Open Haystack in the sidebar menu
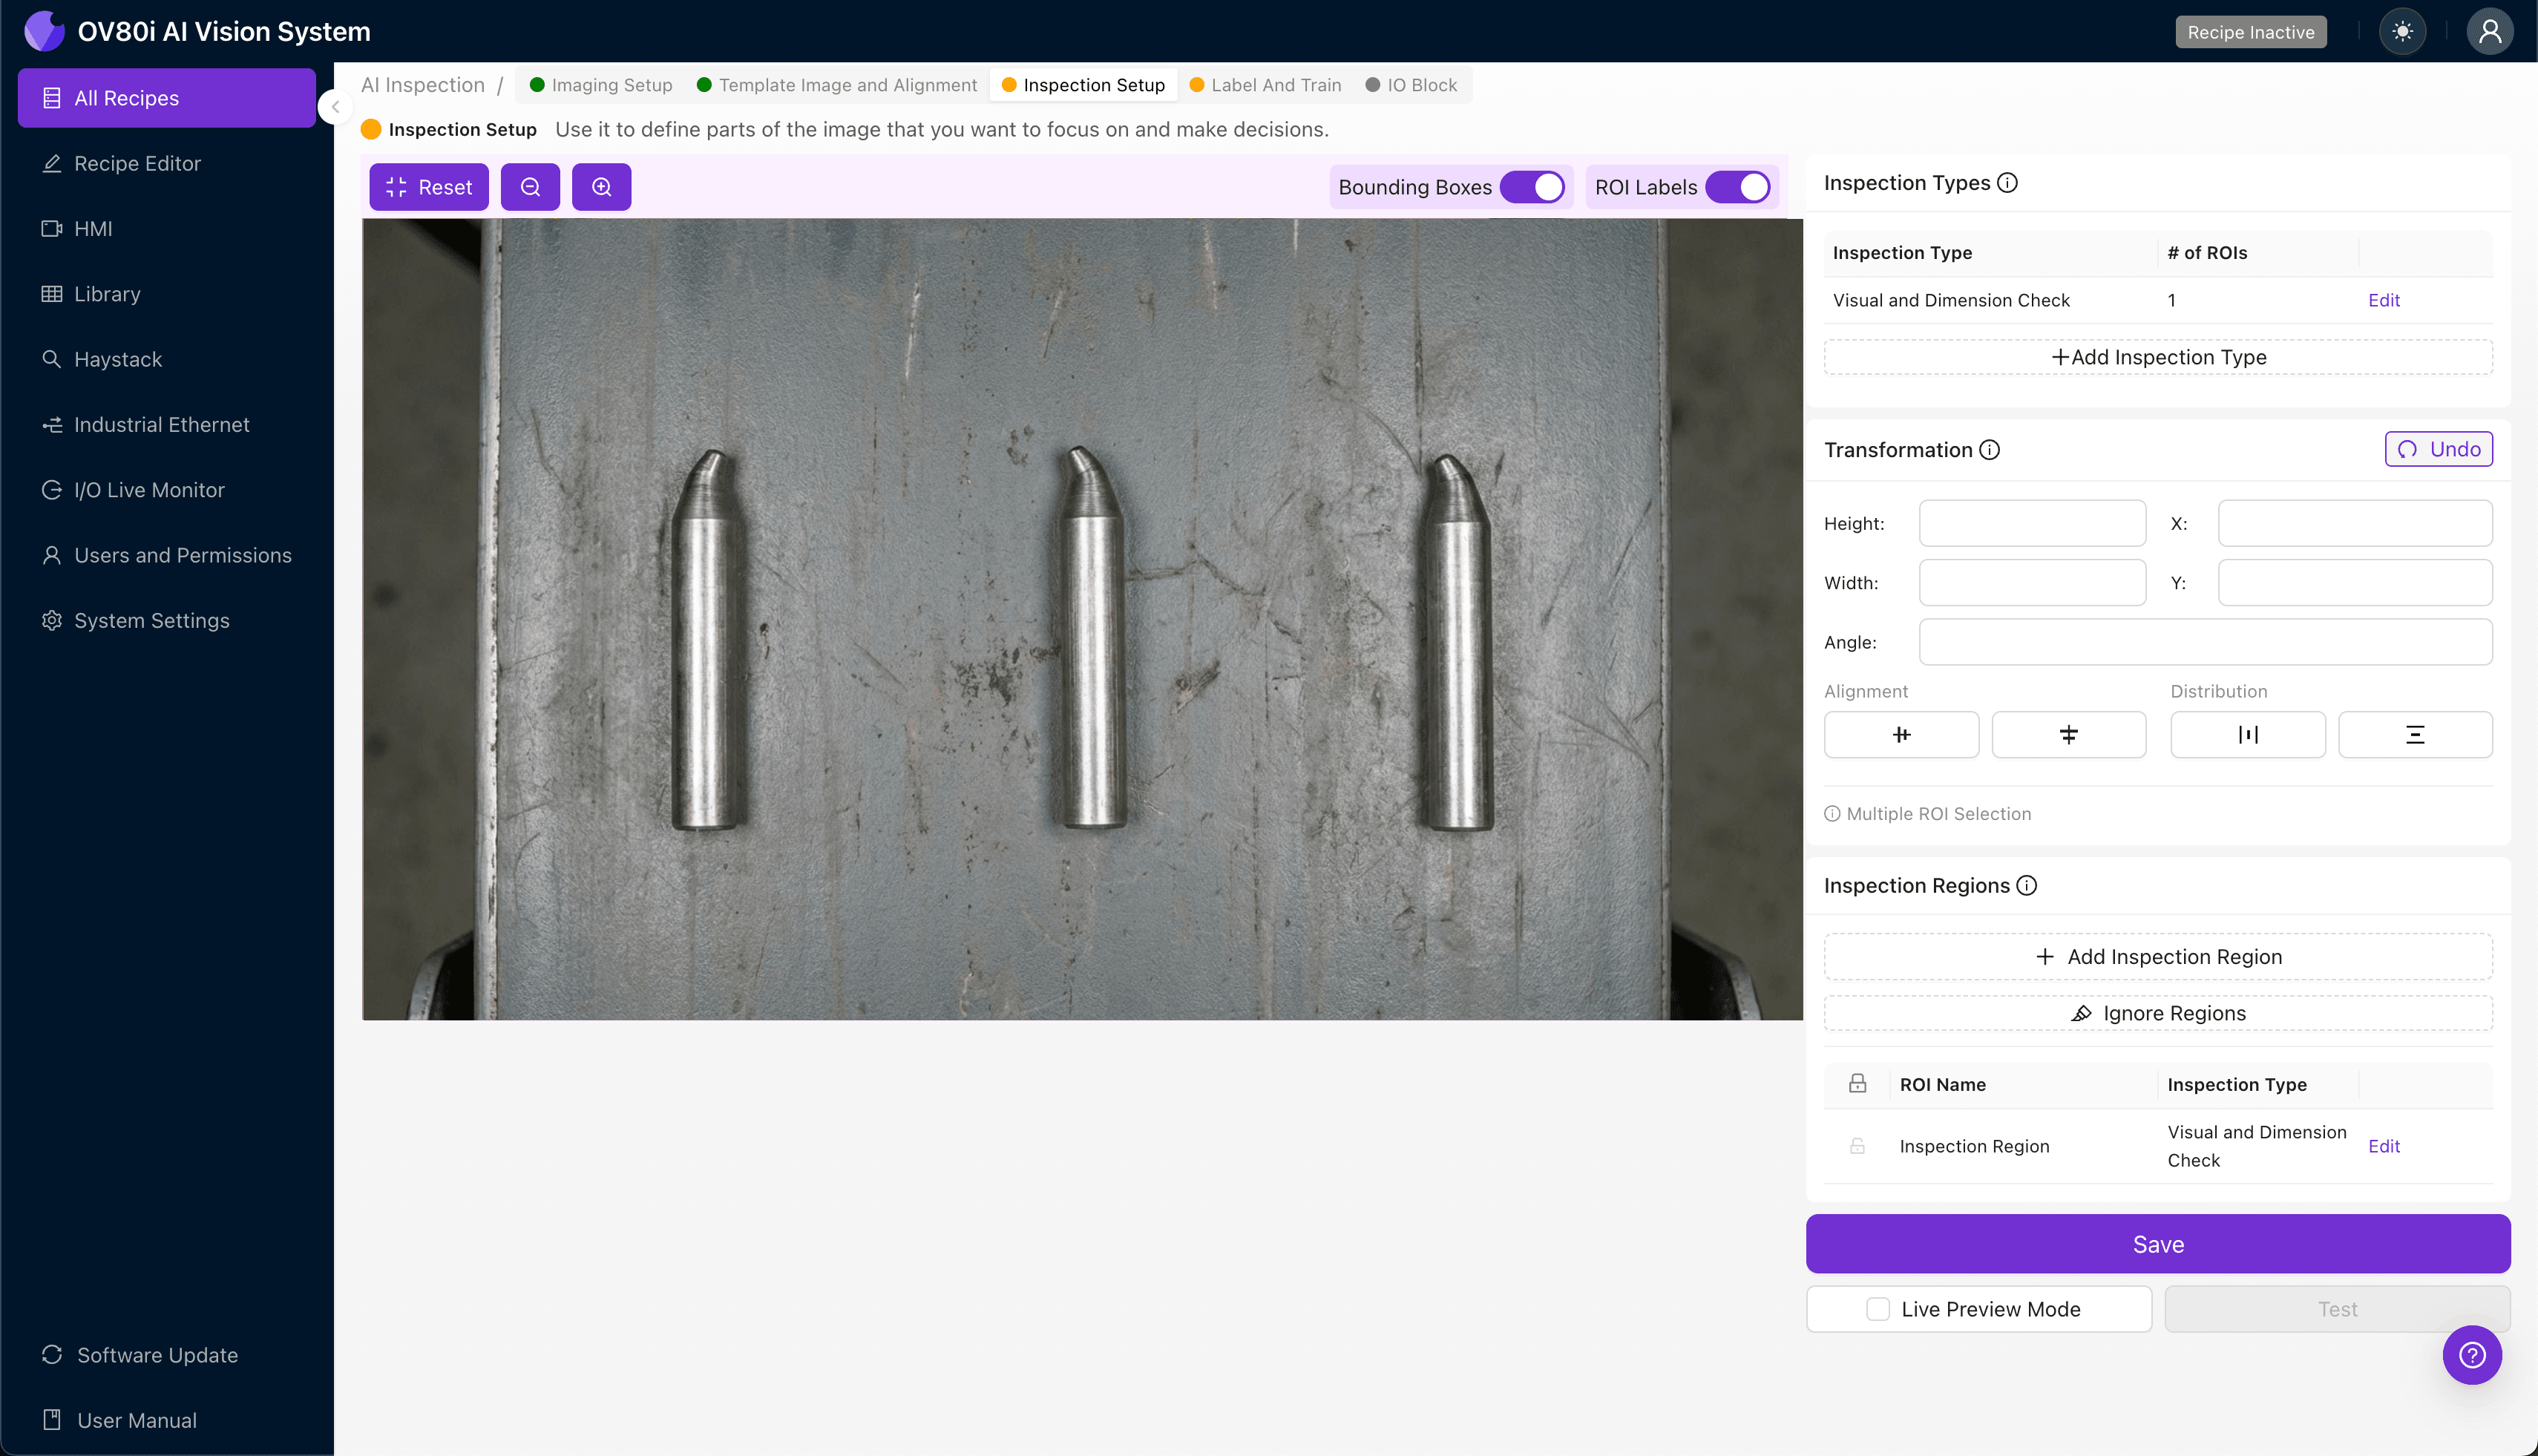Screen dimensions: 2538x1456 pyautogui.click(x=118, y=359)
